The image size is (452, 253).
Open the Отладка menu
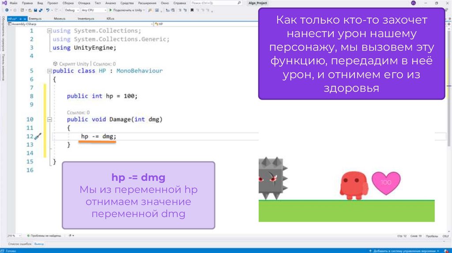[x=84, y=3]
